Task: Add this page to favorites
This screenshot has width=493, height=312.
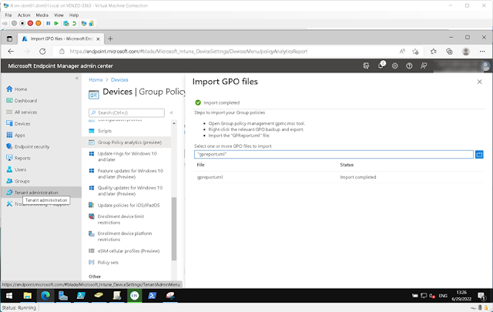Action: 415,52
